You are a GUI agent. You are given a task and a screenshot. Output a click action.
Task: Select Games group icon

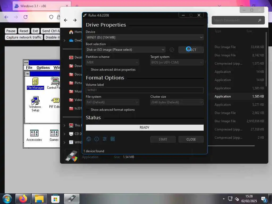54,135
